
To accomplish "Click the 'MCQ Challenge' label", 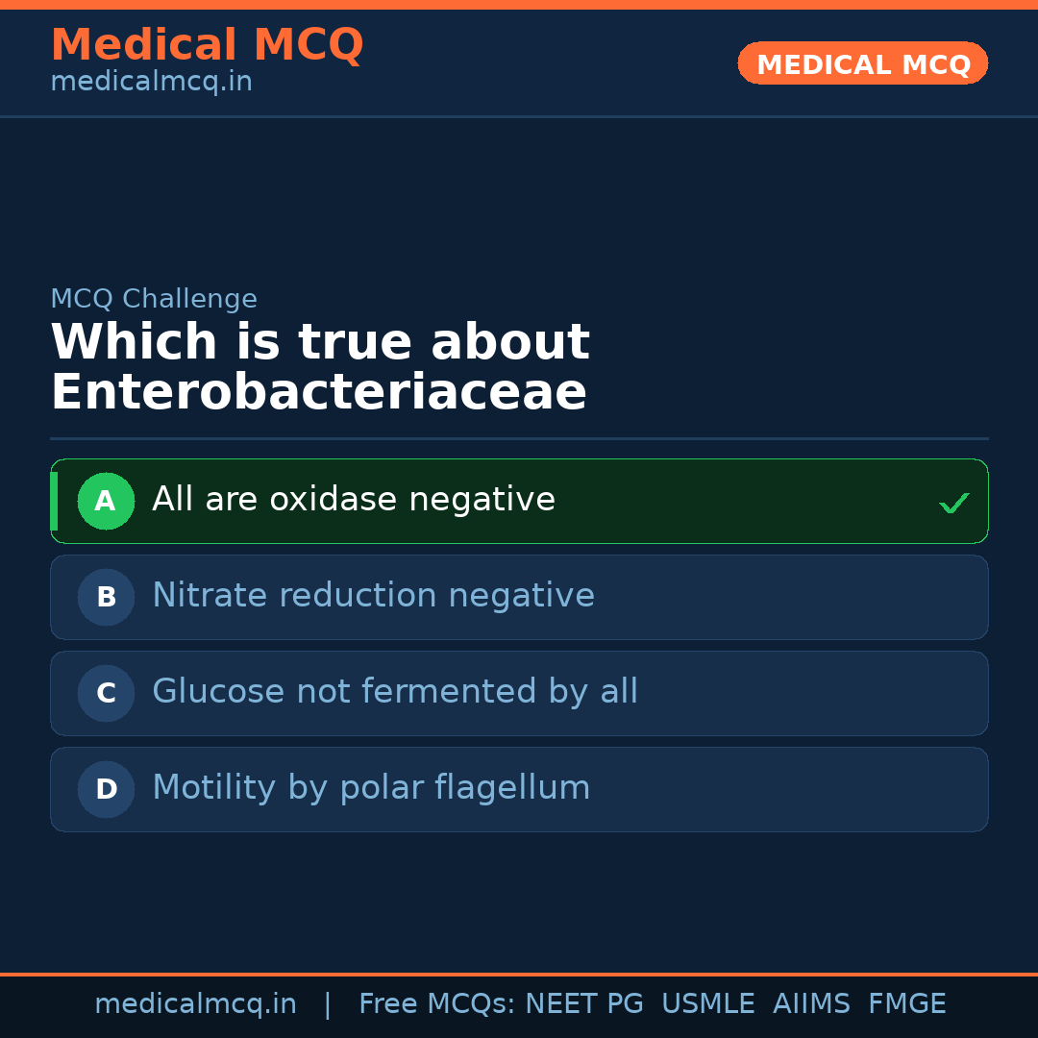I will (x=154, y=299).
